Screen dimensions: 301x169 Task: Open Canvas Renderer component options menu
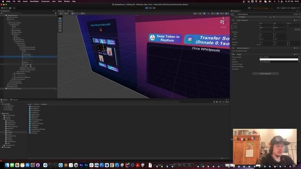pos(299,48)
